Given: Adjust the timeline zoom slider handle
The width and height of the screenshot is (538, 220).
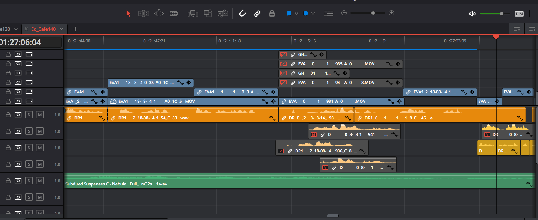Looking at the screenshot, I should 373,13.
